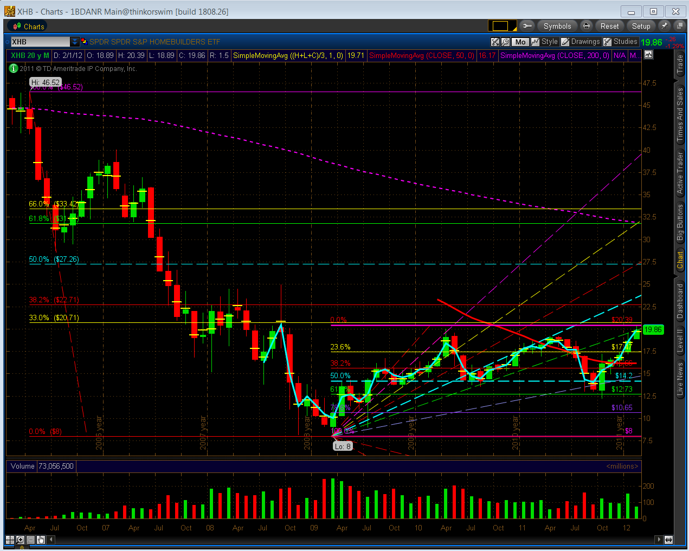Click the 50.0% ($27.26) Fibonacci label

pos(54,259)
